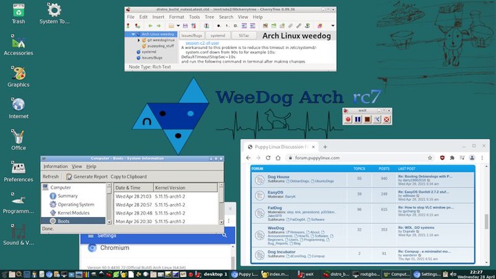Open CherryTree Format menu
The width and height of the screenshot is (496, 279).
pos(176,17)
